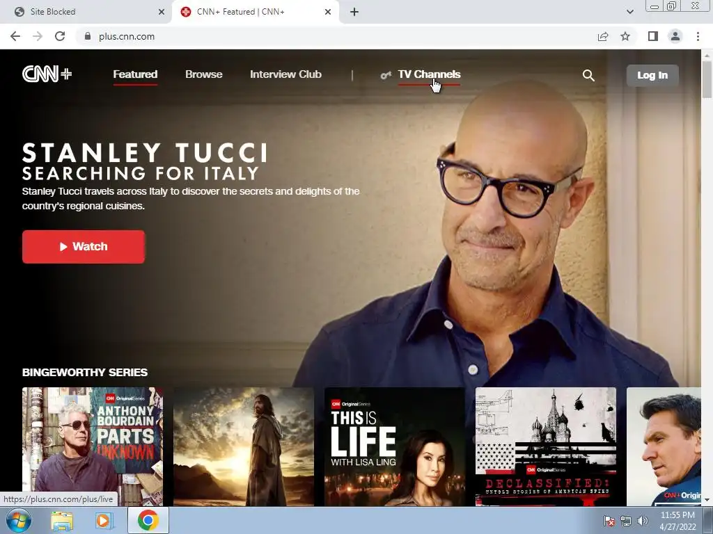Open a new tab with the plus icon
The width and height of the screenshot is (713, 534).
[x=354, y=12]
